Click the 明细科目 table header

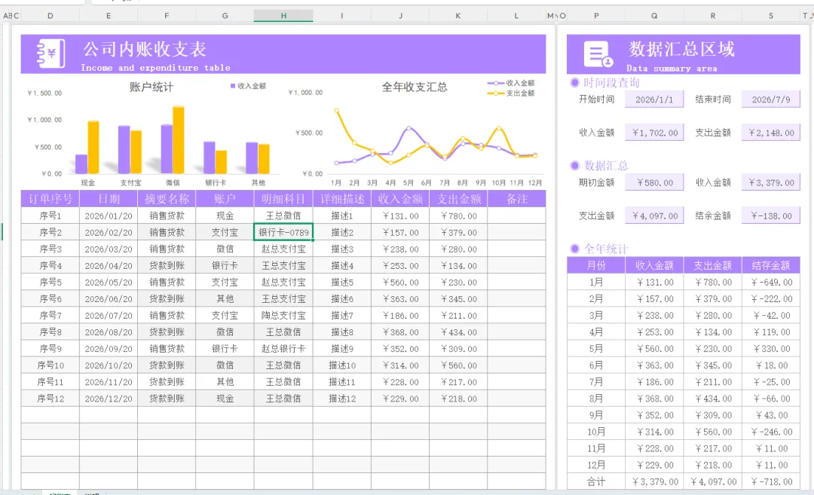[x=283, y=199]
